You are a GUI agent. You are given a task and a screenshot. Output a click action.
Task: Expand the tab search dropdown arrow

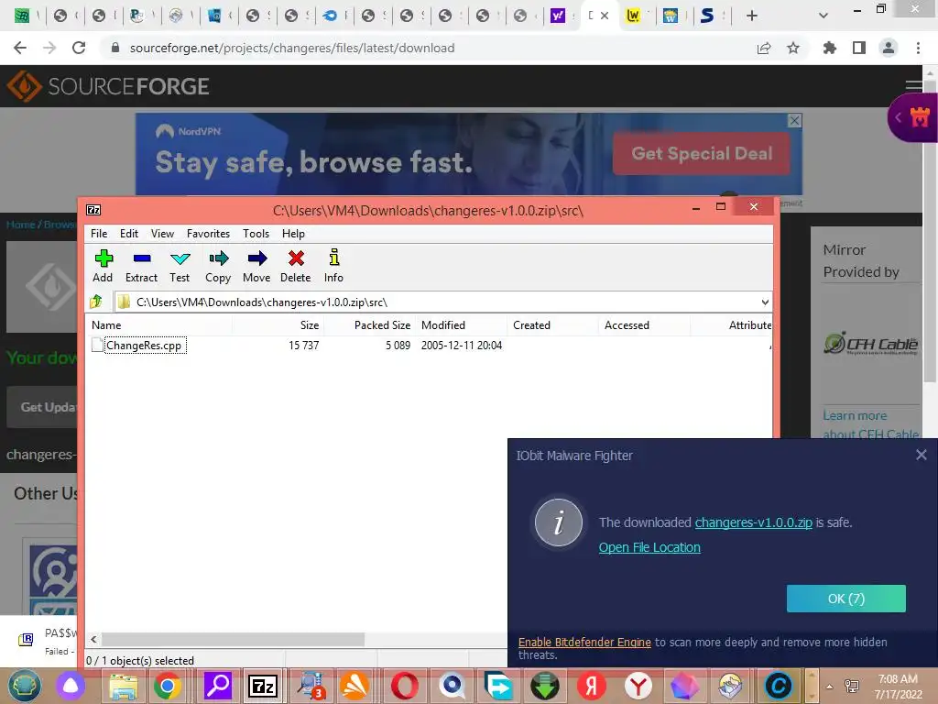pyautogui.click(x=823, y=16)
